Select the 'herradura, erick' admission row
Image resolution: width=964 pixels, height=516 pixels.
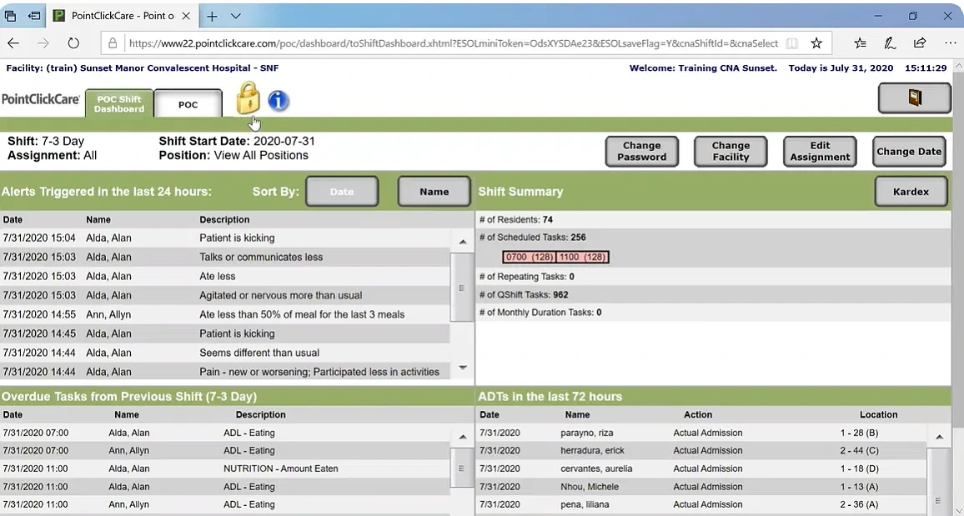[x=700, y=450]
